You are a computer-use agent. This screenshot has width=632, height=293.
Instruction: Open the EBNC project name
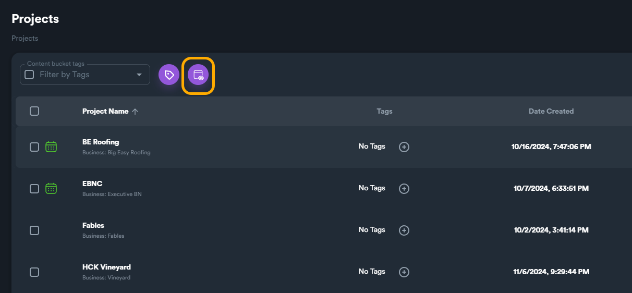pos(92,184)
